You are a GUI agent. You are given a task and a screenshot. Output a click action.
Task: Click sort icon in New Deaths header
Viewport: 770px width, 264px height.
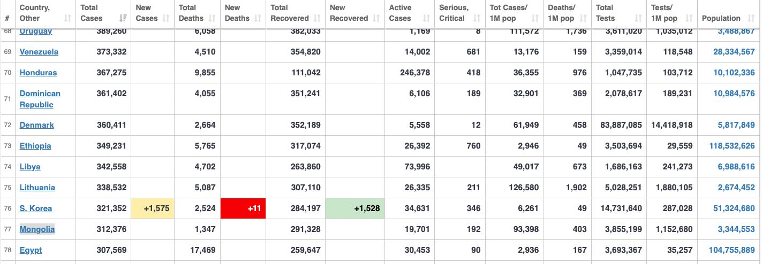coord(258,19)
